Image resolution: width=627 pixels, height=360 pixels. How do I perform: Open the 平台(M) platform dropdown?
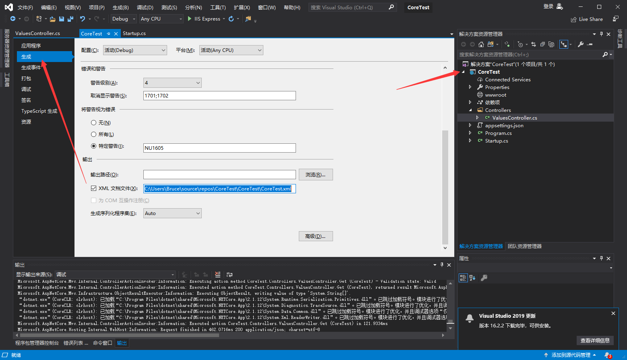231,50
